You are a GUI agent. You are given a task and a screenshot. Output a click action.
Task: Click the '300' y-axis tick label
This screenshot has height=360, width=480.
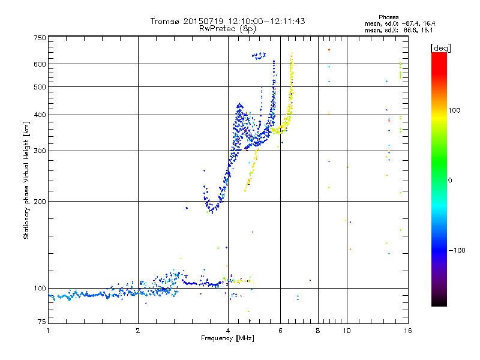(40, 151)
